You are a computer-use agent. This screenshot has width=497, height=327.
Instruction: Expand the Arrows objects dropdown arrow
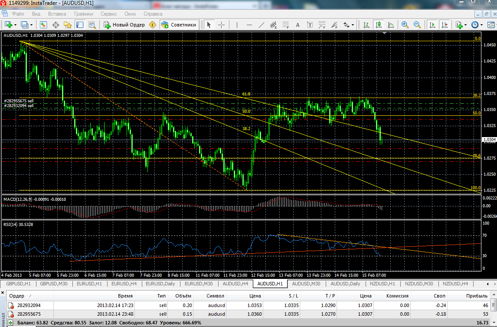pos(353,25)
